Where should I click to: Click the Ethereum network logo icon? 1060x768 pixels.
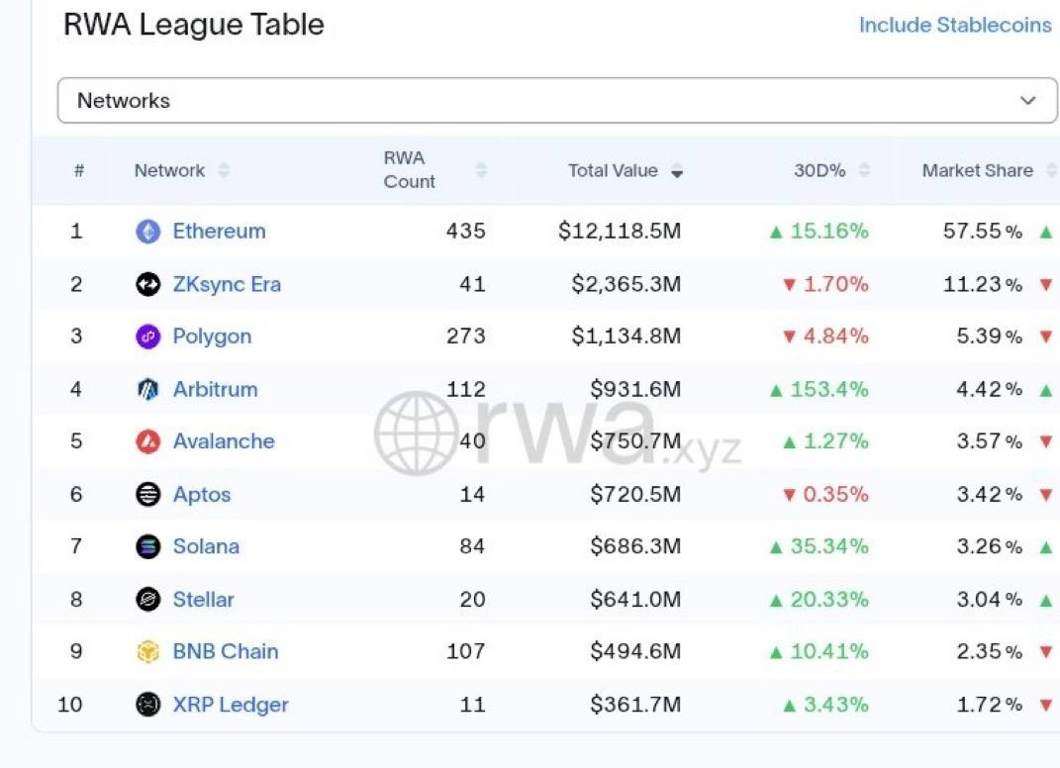click(x=147, y=232)
